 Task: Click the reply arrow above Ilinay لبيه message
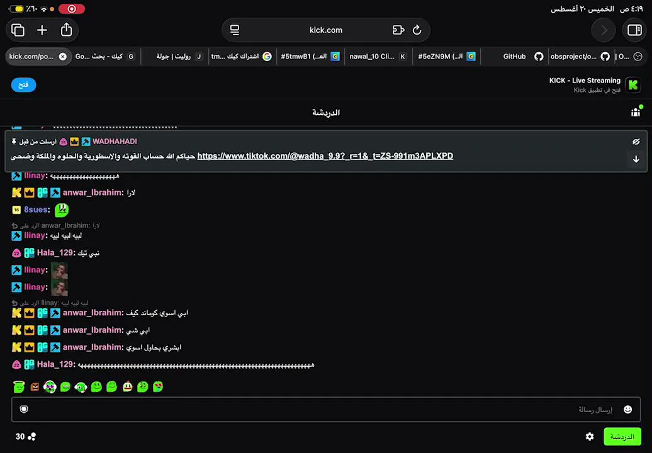coord(14,226)
